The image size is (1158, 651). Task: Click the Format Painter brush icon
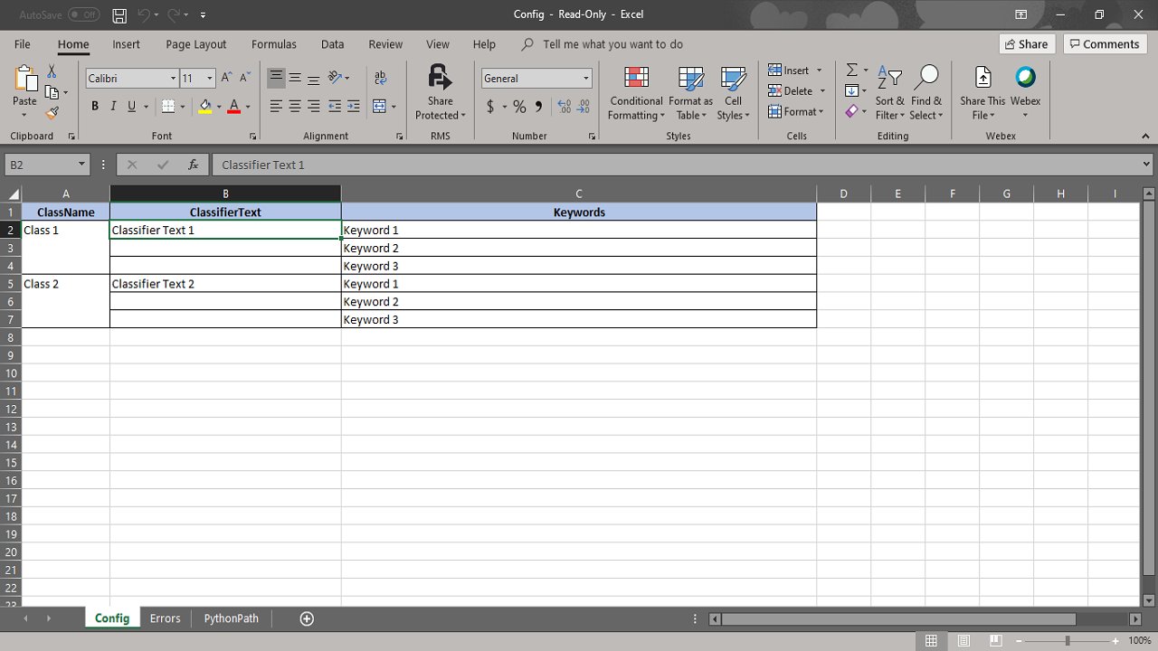coord(52,113)
